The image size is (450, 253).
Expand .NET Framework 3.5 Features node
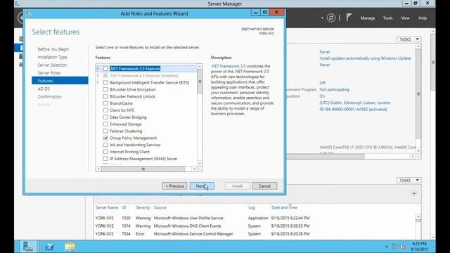pyautogui.click(x=98, y=69)
